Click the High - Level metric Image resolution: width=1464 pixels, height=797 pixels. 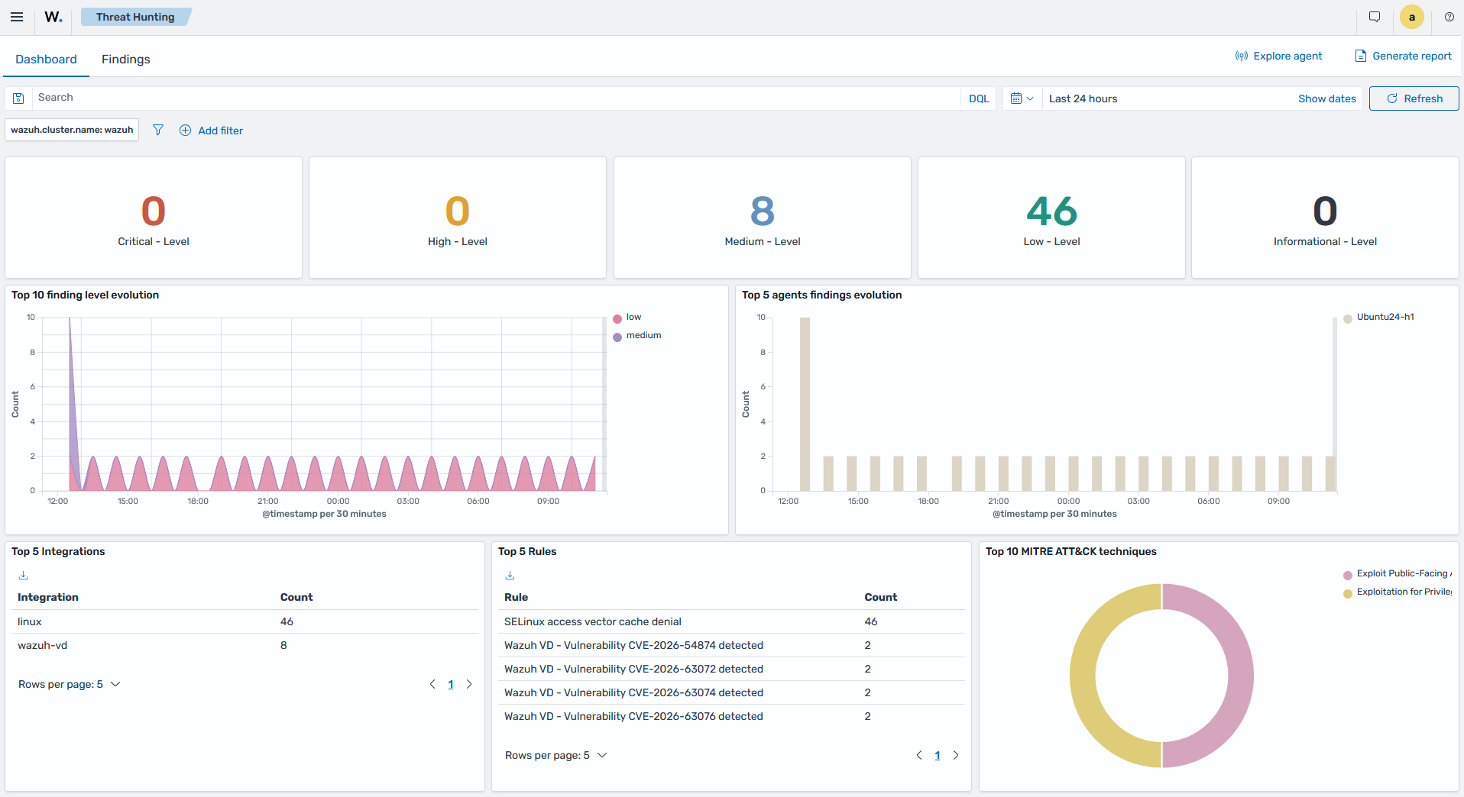(x=458, y=218)
